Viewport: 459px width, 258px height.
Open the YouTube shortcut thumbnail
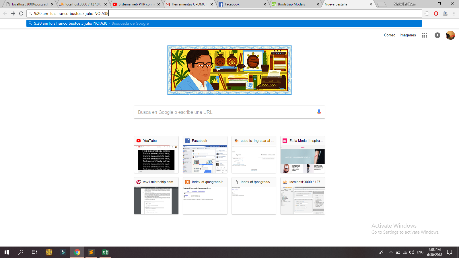pyautogui.click(x=156, y=155)
